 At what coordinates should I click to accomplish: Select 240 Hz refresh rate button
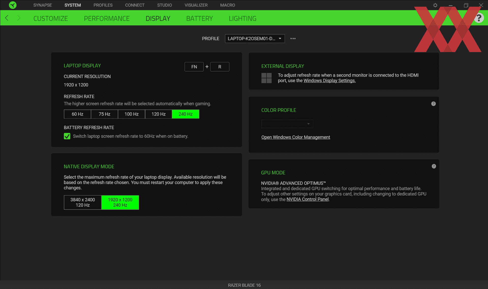[186, 114]
